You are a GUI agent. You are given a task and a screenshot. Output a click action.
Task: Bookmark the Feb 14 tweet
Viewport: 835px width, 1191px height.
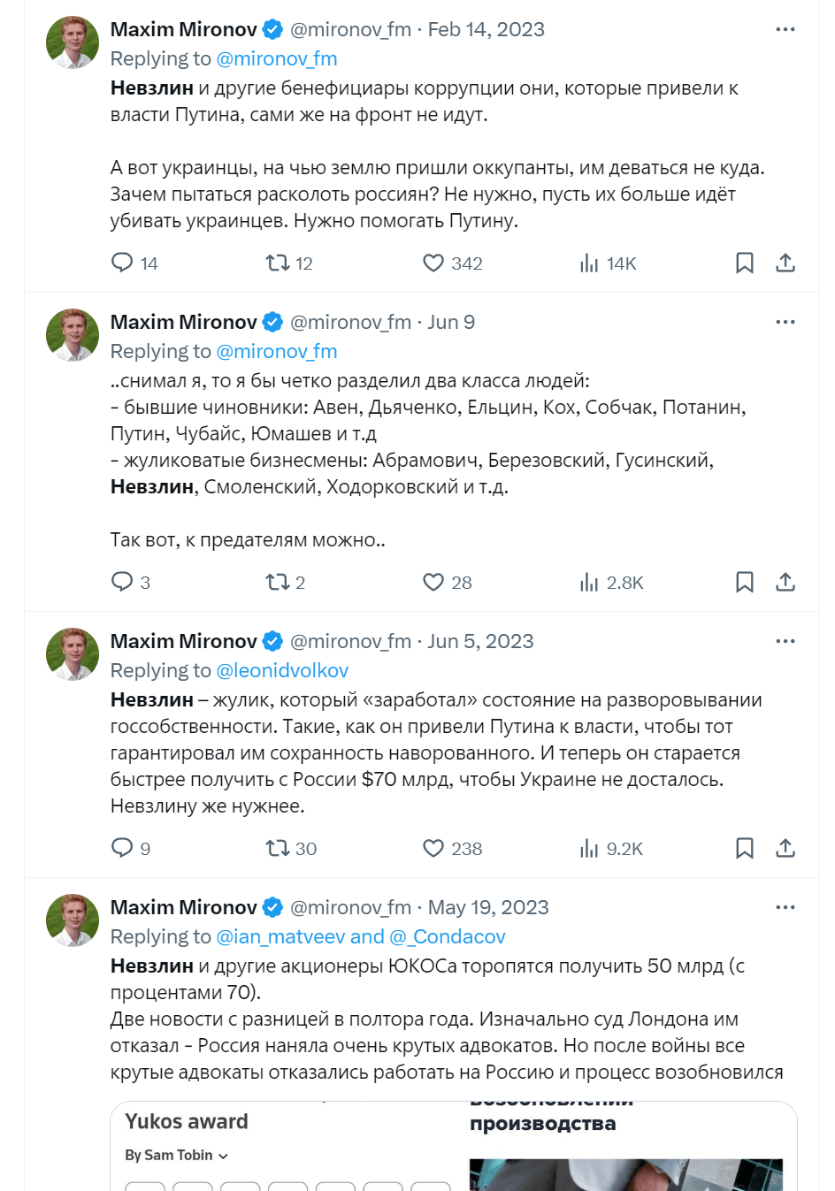pyautogui.click(x=744, y=263)
